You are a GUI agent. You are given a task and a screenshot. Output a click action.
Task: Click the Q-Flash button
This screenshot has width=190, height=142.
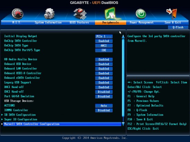coord(178,27)
